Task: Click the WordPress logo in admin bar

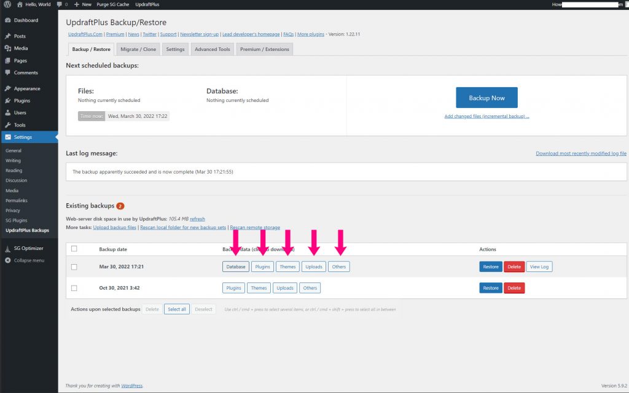Action: [x=7, y=4]
